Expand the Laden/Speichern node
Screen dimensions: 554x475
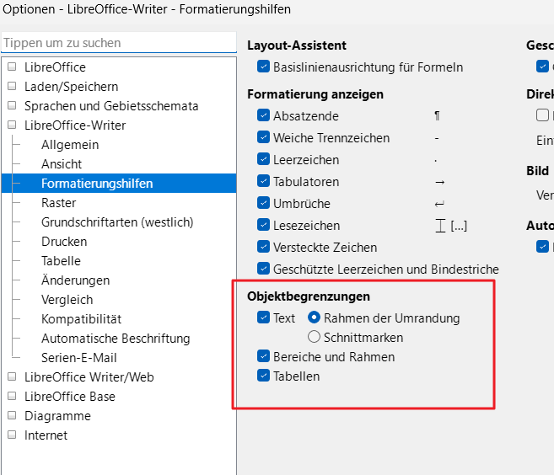click(12, 87)
